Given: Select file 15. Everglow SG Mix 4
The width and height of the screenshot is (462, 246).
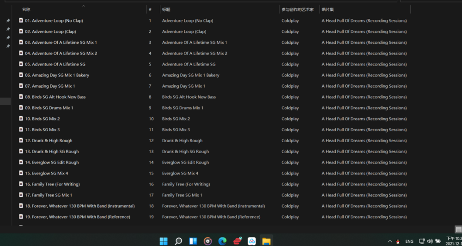Looking at the screenshot, I should tap(47, 173).
